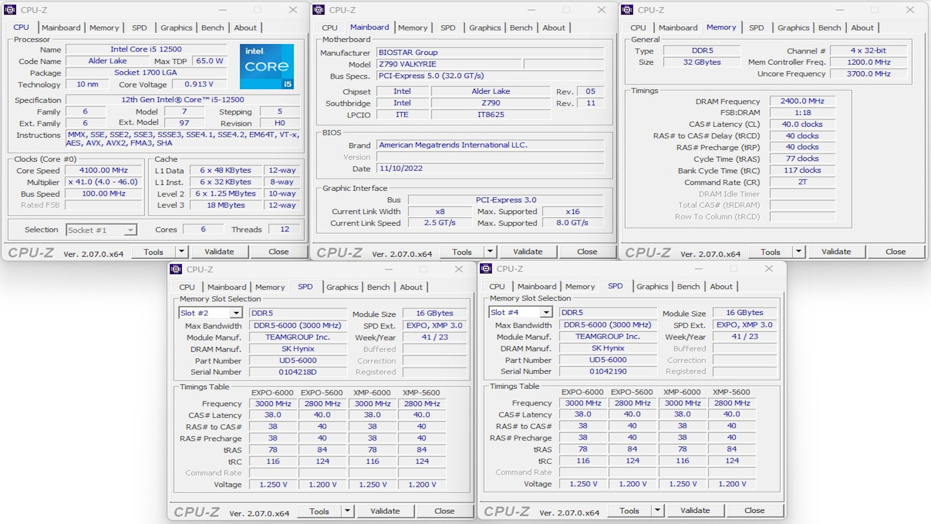
Task: Open the Socket #1 selection dropdown
Action: click(129, 229)
